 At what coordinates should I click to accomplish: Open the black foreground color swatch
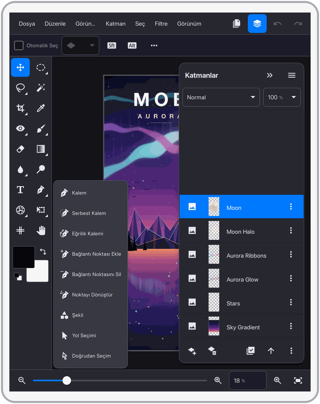[x=23, y=257]
